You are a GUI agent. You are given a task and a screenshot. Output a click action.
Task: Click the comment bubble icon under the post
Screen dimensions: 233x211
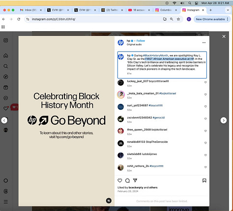127,181
